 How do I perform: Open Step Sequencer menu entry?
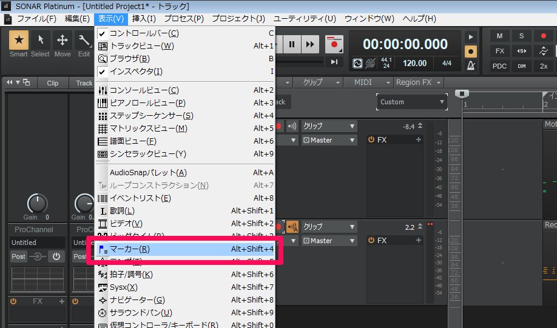pos(186,116)
